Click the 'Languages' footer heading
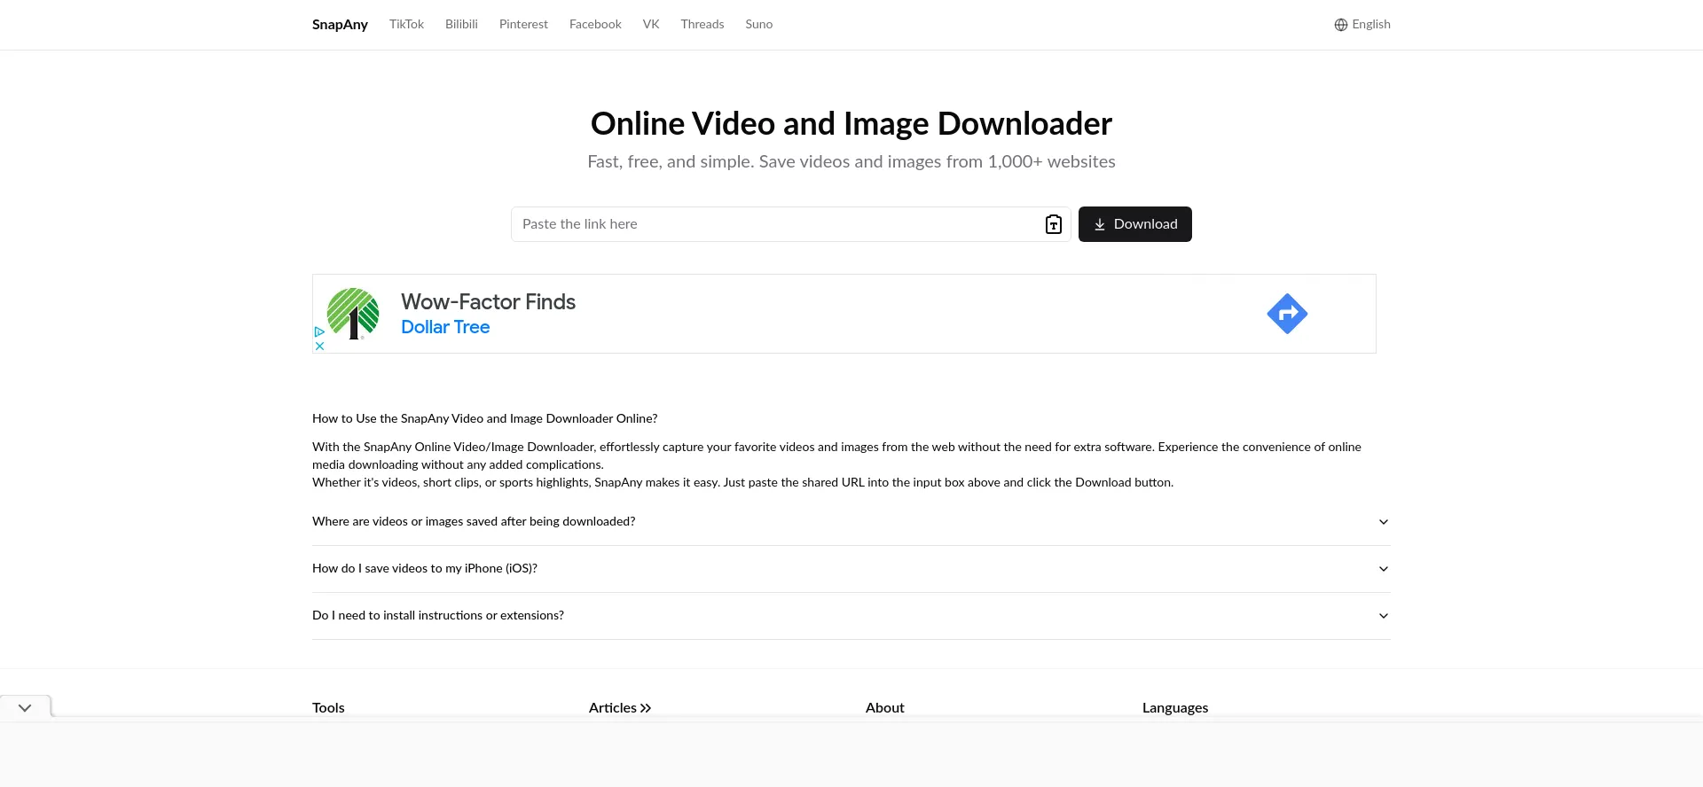The height and width of the screenshot is (787, 1703). point(1175,708)
